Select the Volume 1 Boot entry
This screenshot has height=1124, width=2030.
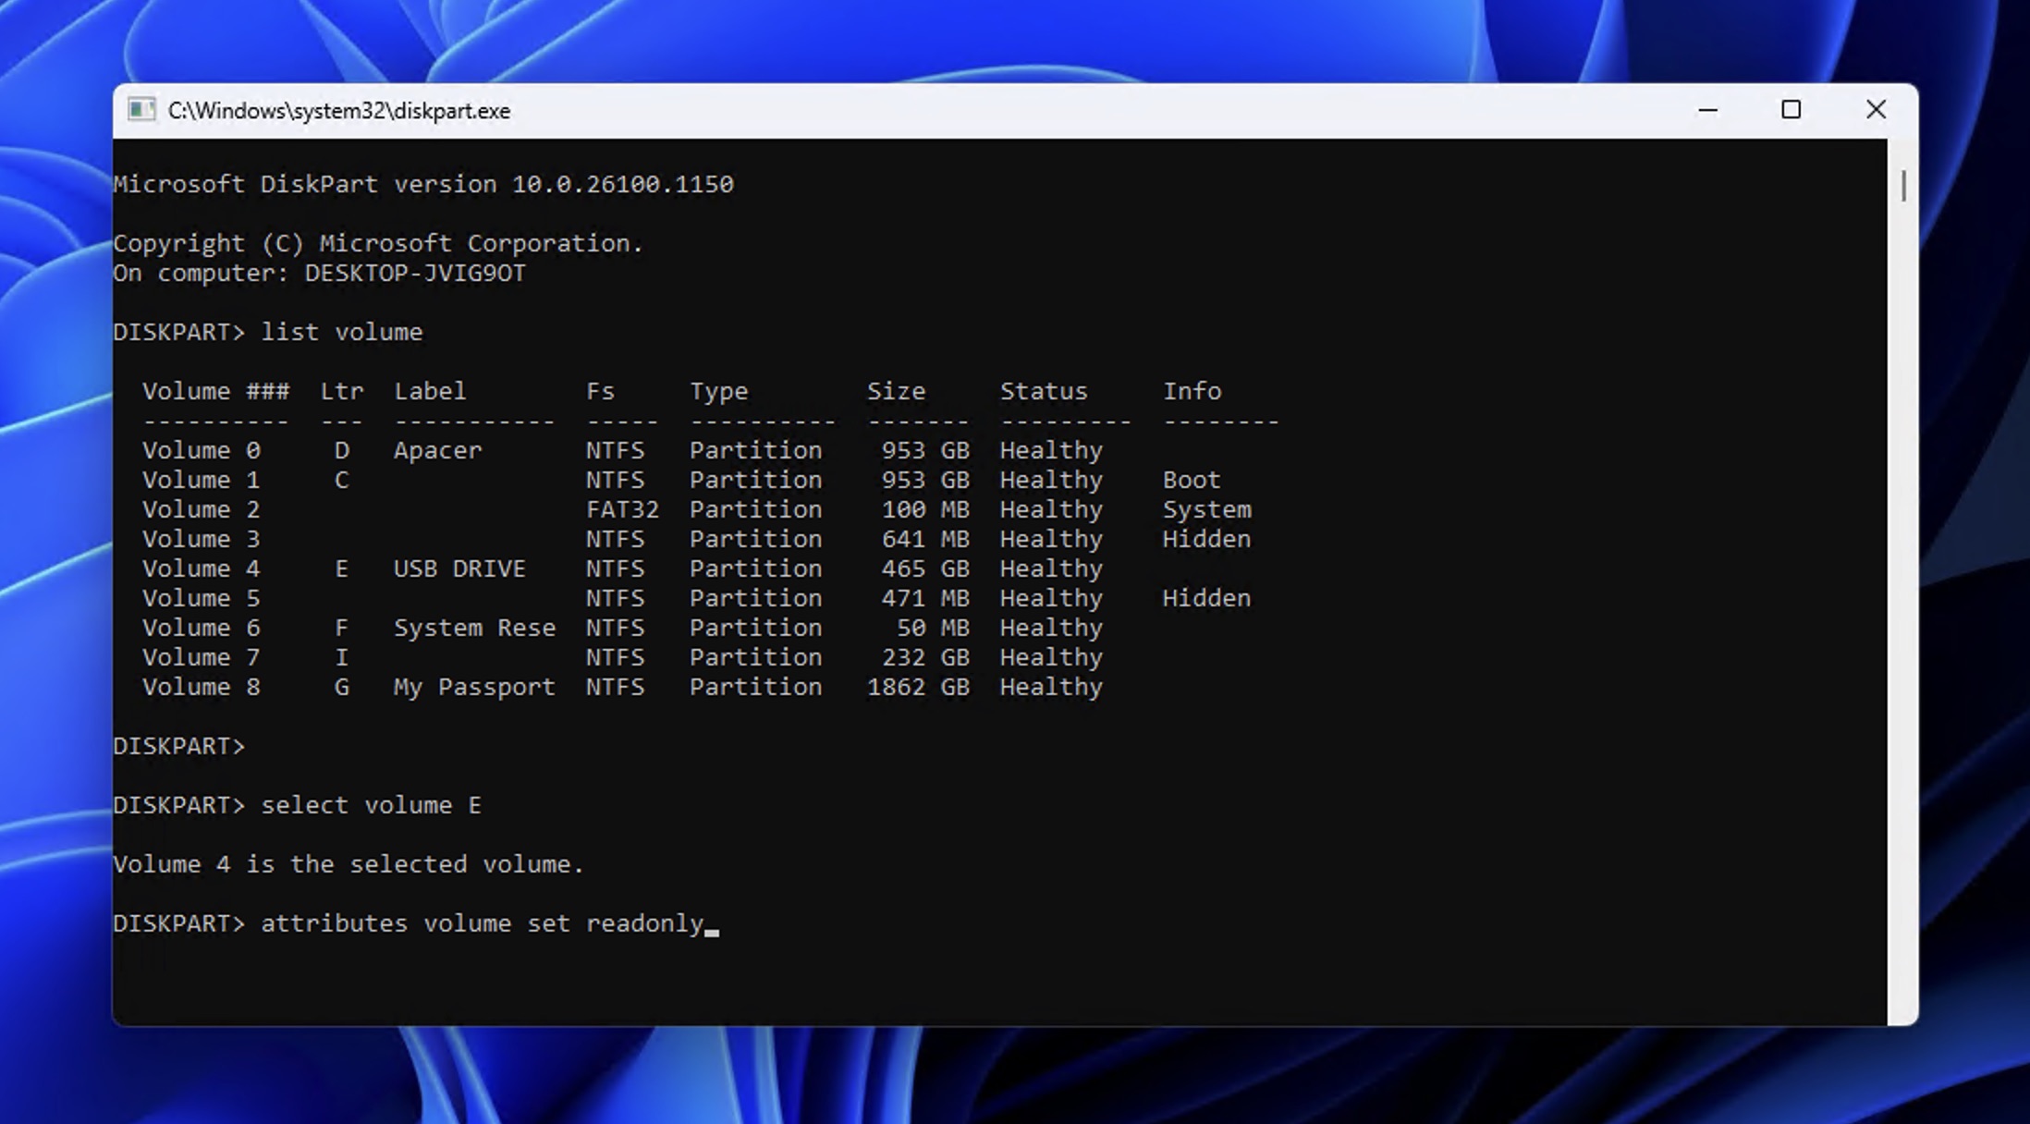point(1191,480)
